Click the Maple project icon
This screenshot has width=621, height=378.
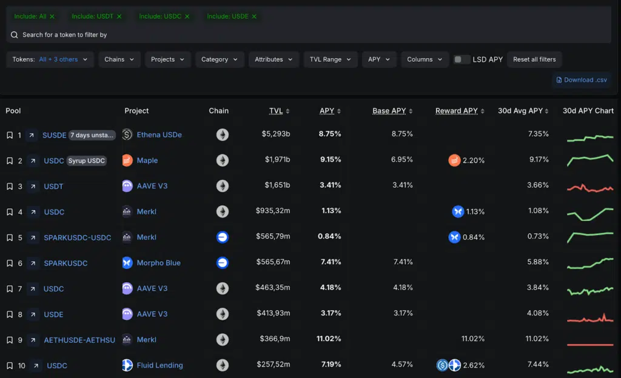[127, 160]
